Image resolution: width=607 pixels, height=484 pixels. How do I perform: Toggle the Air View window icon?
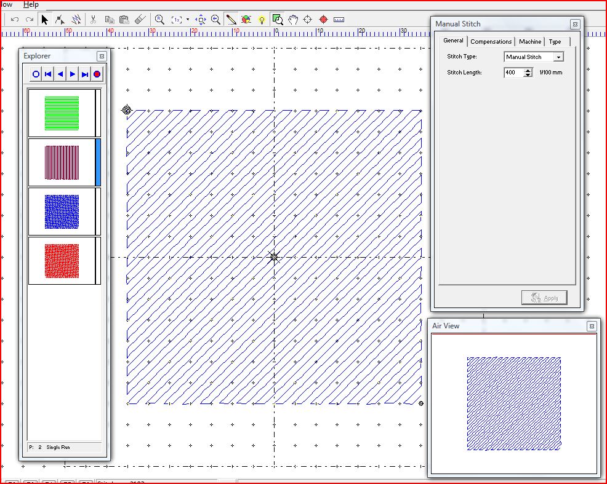click(x=278, y=19)
